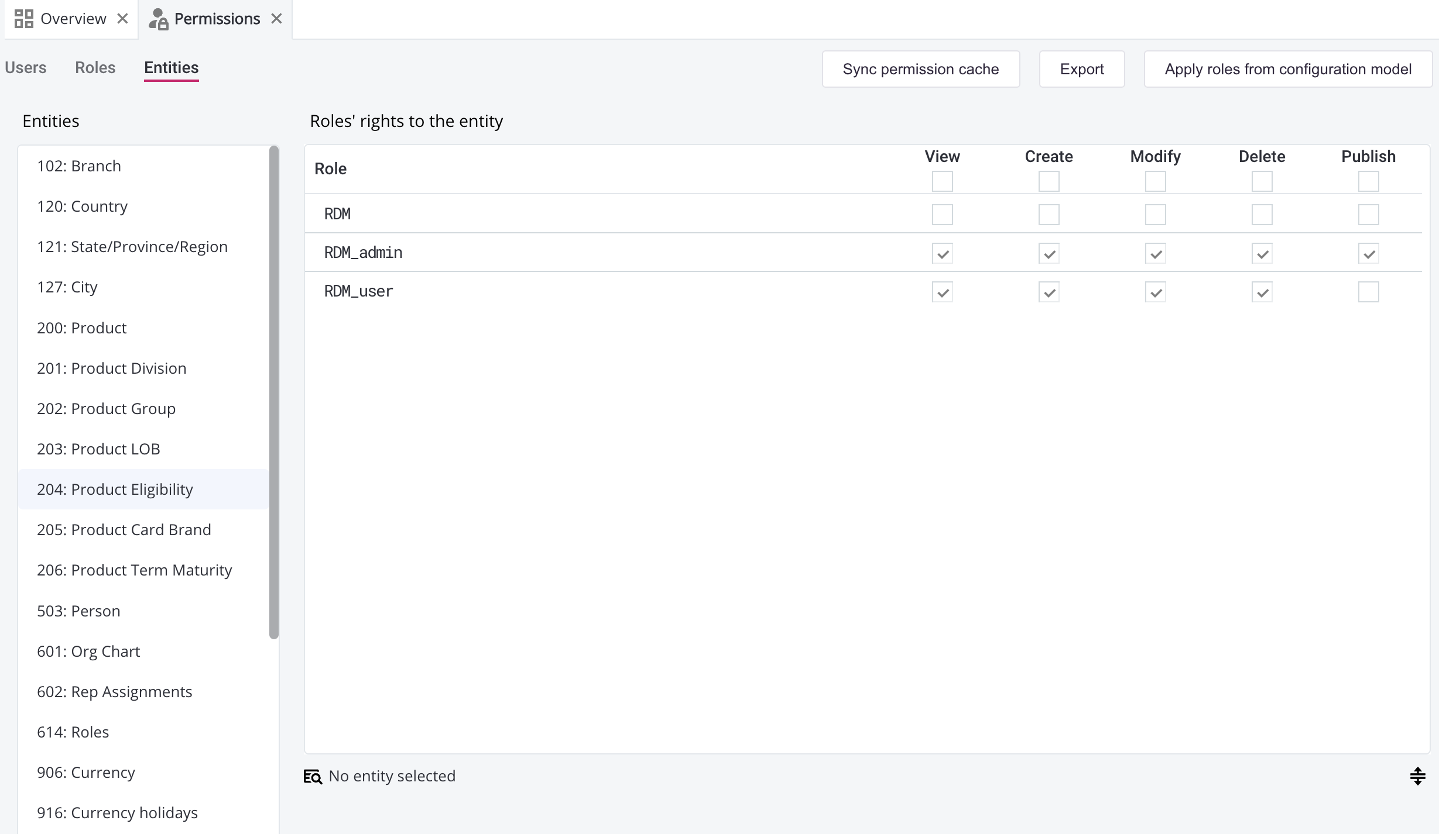Screen dimensions: 1439x834
Task: Click Apply roles from configuration model
Action: point(1287,69)
